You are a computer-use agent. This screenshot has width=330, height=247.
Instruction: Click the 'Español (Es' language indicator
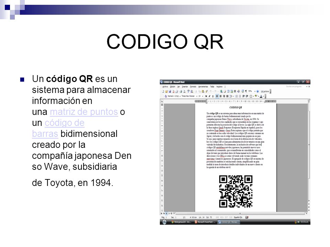click(x=238, y=217)
